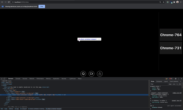Click the site information icon beside localhost
183x110 pixels.
pyautogui.click(x=13, y=2)
